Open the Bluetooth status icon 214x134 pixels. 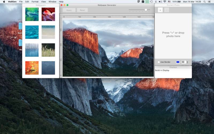pos(156,2)
